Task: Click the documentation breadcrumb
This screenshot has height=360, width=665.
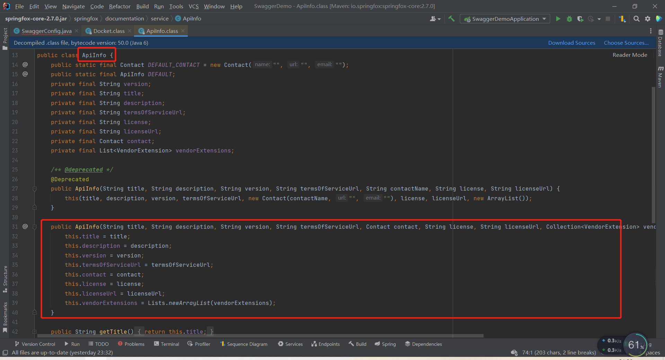Action: [x=124, y=18]
